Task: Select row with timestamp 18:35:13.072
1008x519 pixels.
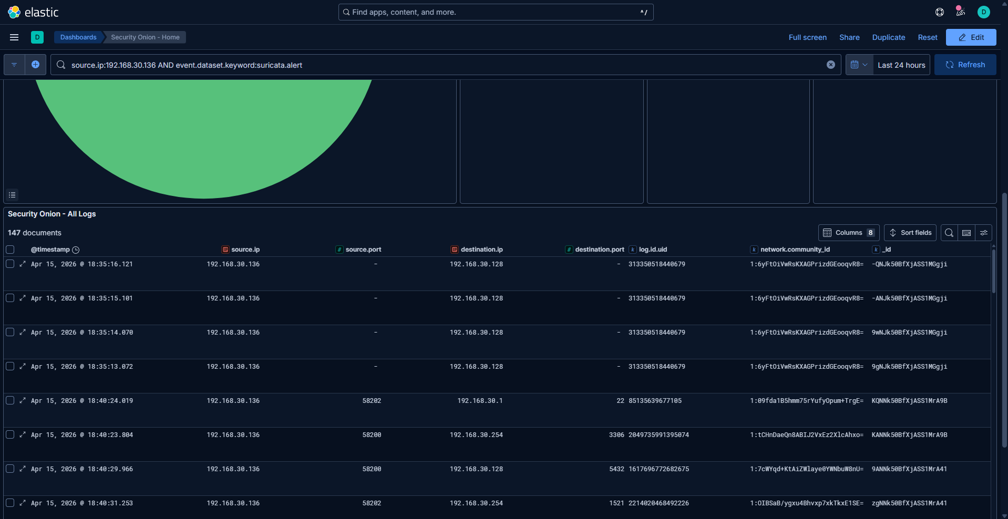Action: pos(10,366)
